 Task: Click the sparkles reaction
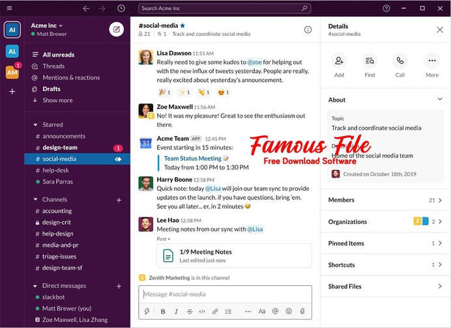[184, 92]
